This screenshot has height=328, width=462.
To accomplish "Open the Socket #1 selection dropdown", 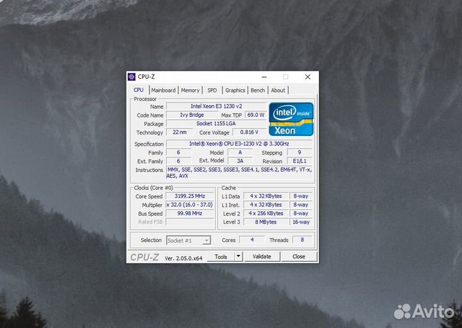I will [x=189, y=241].
